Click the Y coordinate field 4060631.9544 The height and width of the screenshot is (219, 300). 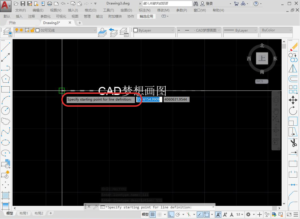pos(176,99)
